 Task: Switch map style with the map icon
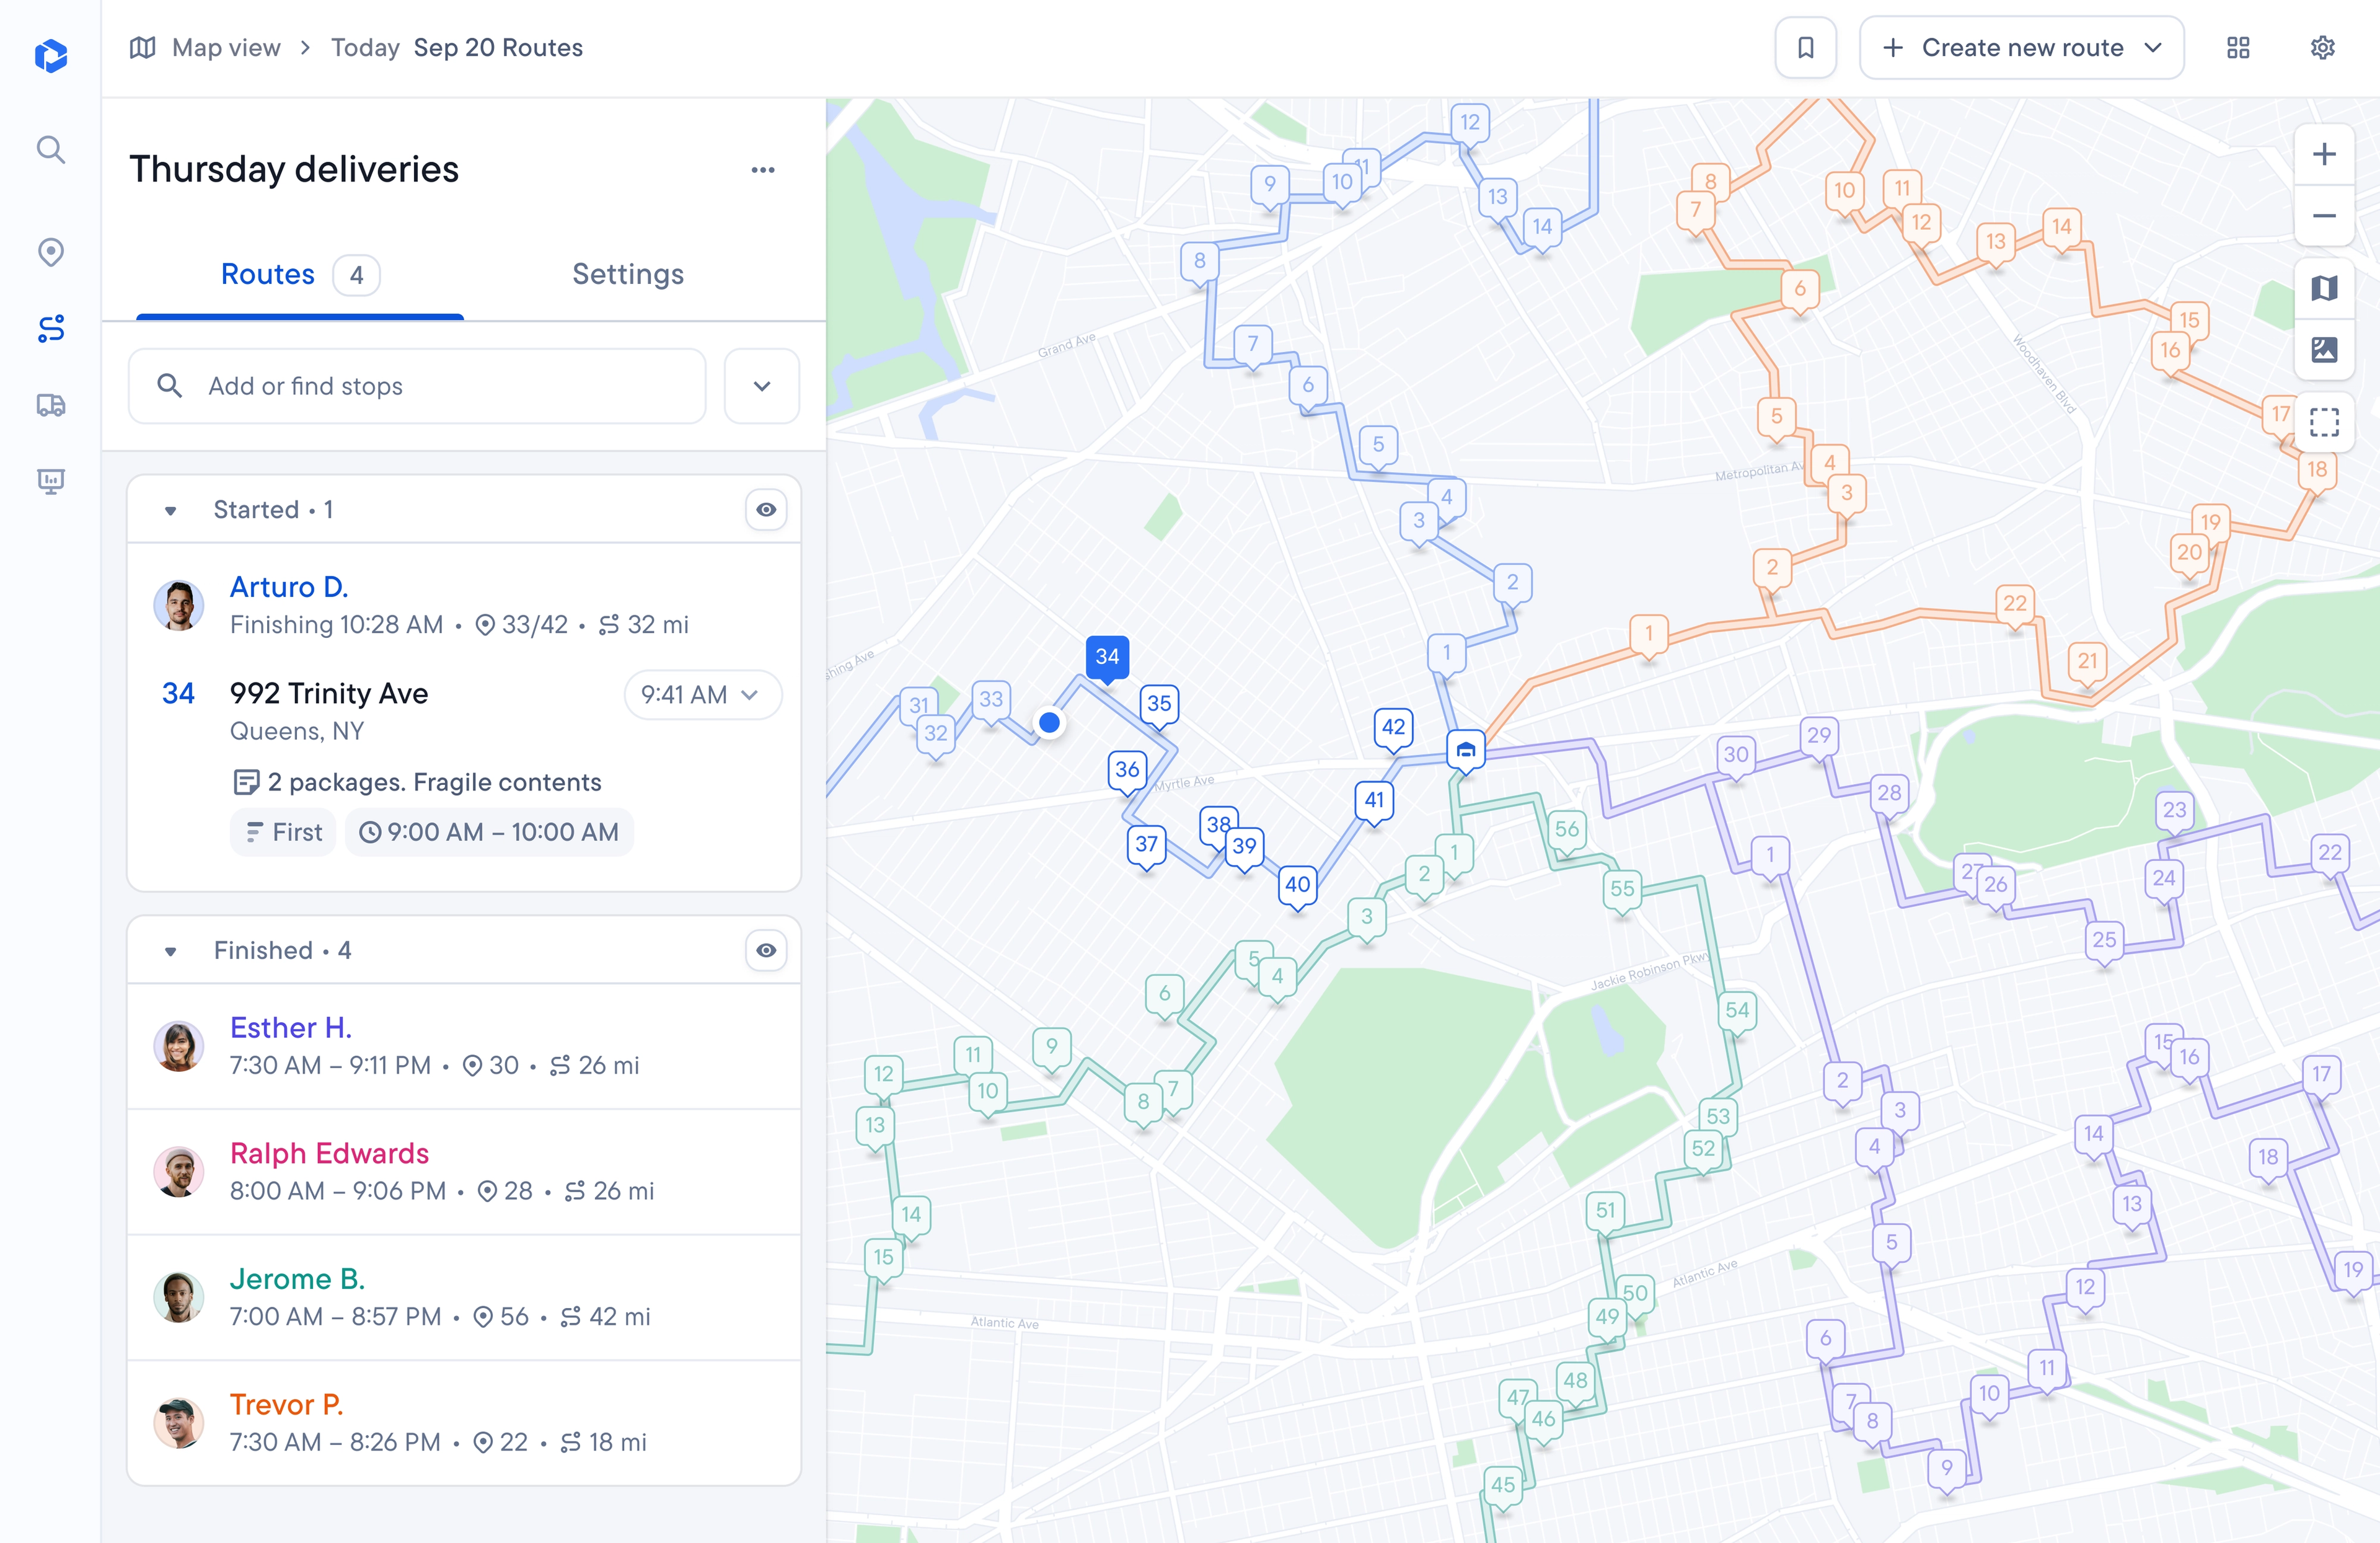pos(2324,289)
